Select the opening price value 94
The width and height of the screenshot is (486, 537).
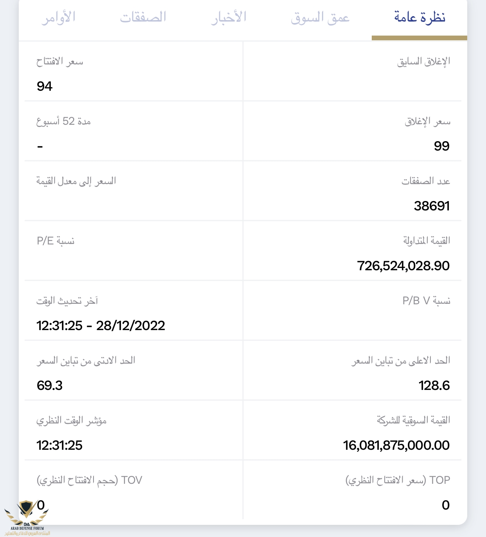click(x=45, y=86)
